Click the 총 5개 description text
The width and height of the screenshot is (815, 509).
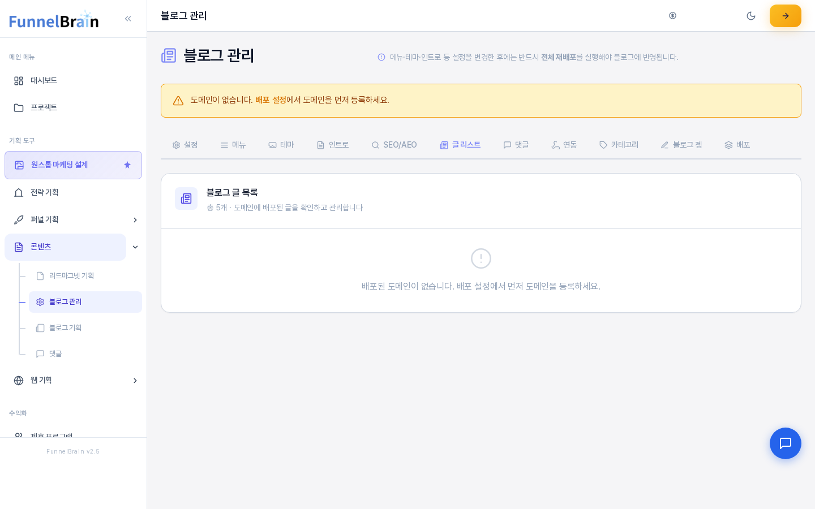285,208
